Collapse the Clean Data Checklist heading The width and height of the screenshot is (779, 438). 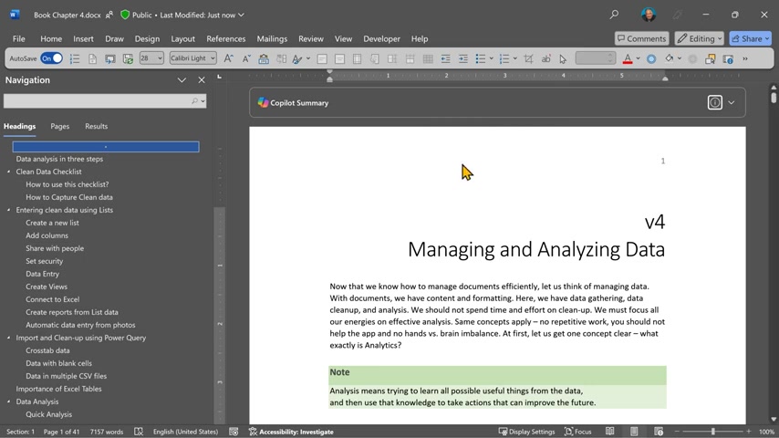(8, 172)
